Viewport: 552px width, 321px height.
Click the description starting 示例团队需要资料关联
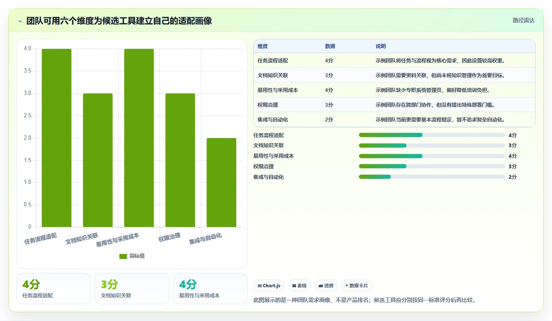tap(440, 76)
